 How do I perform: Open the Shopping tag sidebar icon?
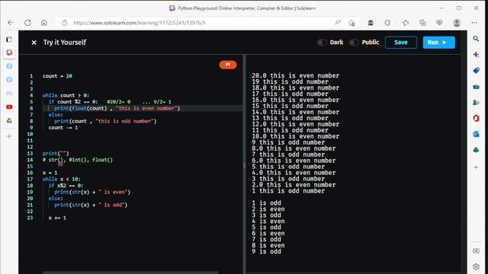pos(476,71)
